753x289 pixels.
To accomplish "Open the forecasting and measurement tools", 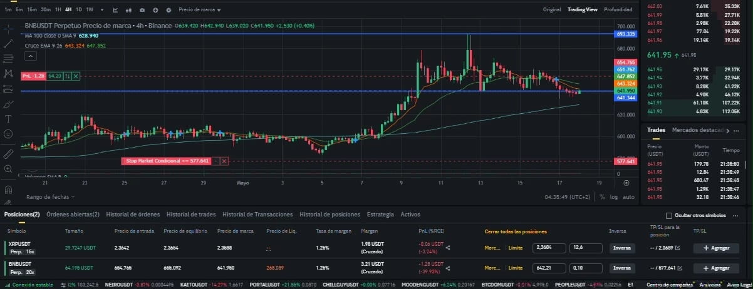I will point(9,89).
